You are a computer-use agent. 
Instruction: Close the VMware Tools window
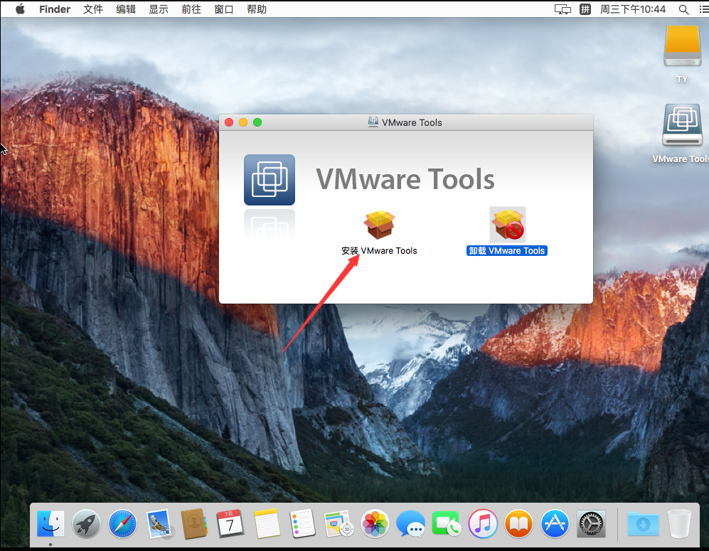pyautogui.click(x=229, y=122)
